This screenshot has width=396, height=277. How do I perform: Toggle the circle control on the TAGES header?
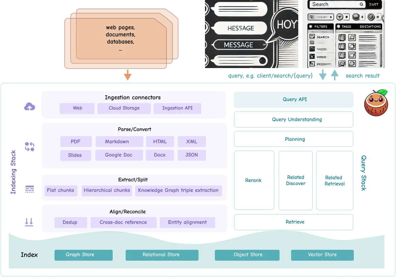[338, 27]
